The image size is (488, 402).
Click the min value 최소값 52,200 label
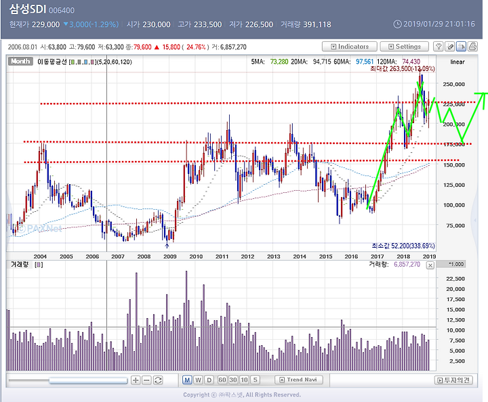403,246
